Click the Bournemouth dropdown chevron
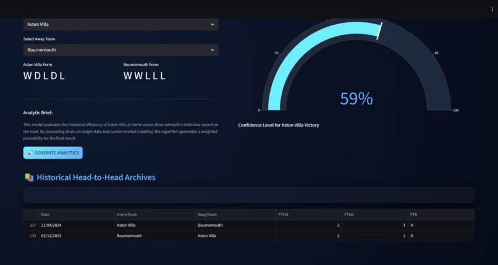Image resolution: width=498 pixels, height=265 pixels. [212, 50]
